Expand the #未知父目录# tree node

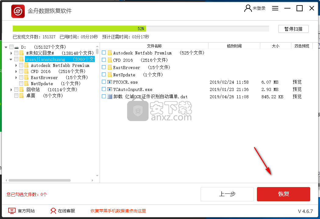pyautogui.click(x=11, y=53)
